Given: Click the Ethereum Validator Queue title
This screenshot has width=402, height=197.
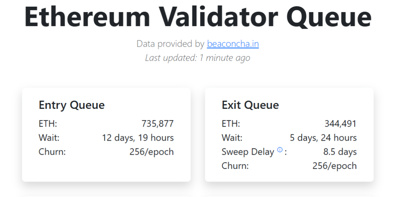Looking at the screenshot, I should coord(197,17).
